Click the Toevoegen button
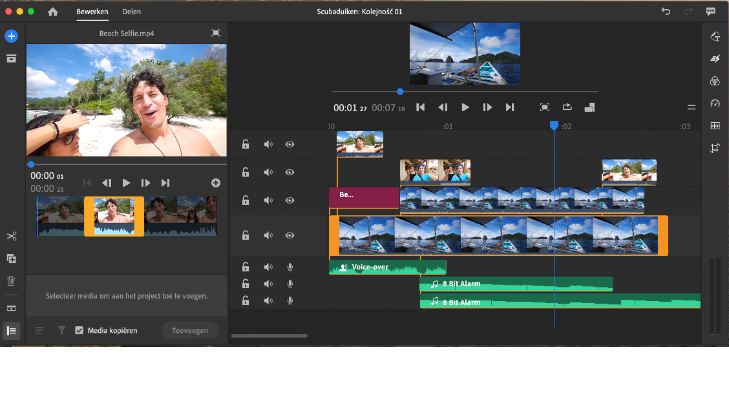The height and width of the screenshot is (398, 729). [190, 330]
